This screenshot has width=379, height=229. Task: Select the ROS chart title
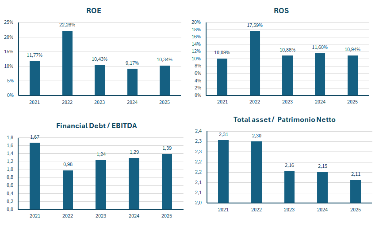tap(281, 11)
